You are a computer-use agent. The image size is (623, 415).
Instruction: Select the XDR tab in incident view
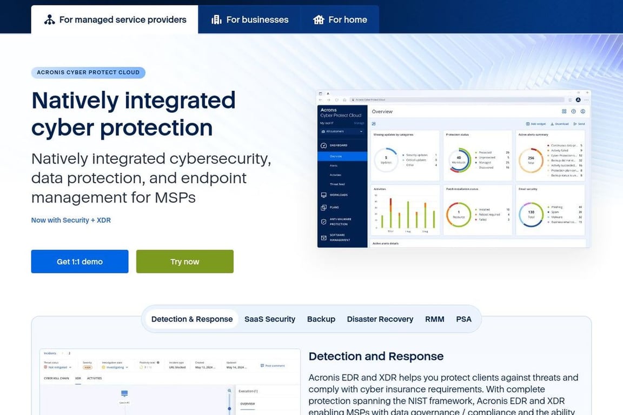pos(78,378)
